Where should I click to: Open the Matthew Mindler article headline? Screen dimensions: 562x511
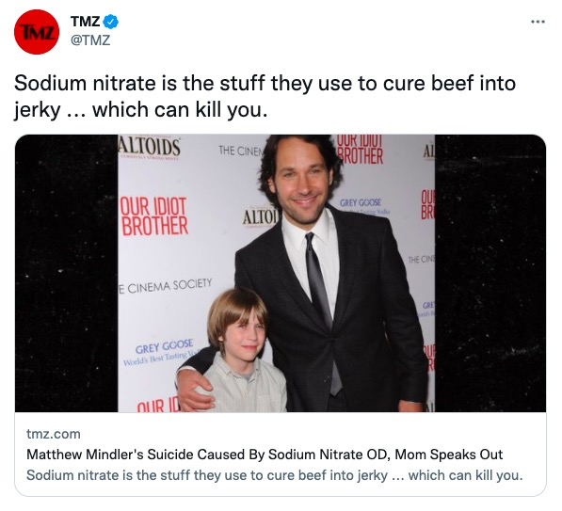pyautogui.click(x=265, y=455)
